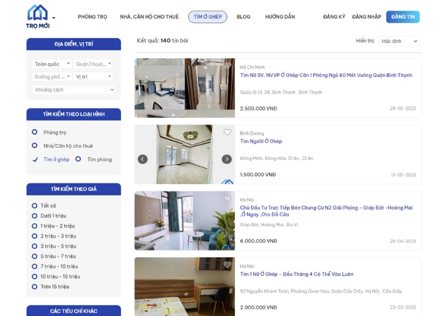This screenshot has height=316, width=443.
Task: Open the Hồ Chí Minh listing thumbnail
Action: pos(184,88)
